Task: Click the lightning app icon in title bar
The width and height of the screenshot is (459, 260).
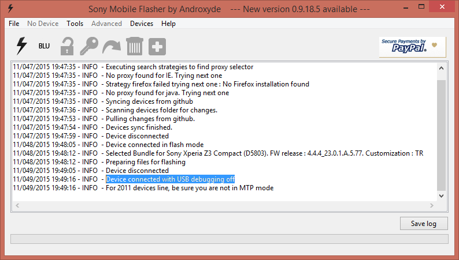Action: tap(10, 9)
